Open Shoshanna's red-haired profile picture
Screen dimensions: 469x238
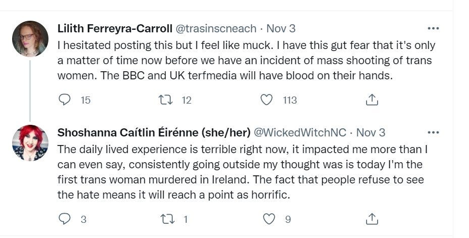(30, 143)
